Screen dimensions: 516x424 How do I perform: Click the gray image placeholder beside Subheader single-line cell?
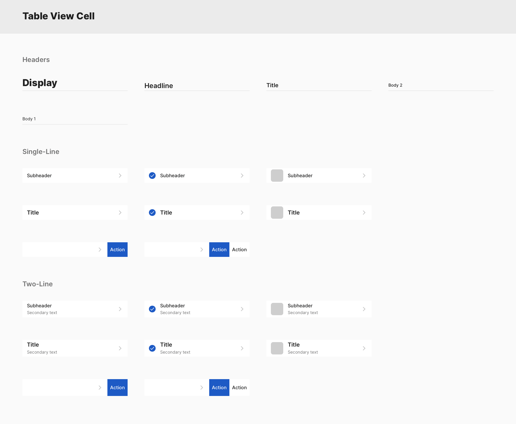click(x=277, y=175)
